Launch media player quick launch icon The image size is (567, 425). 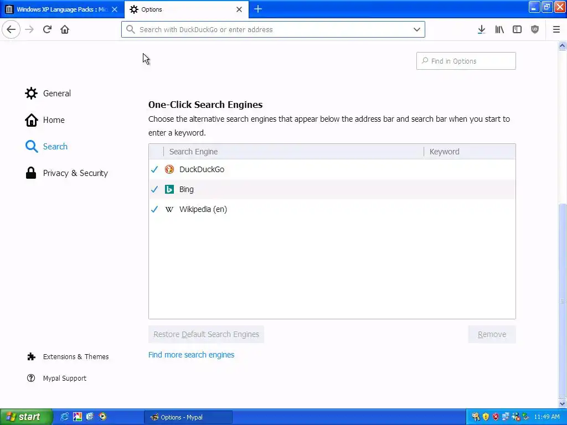[x=102, y=417]
